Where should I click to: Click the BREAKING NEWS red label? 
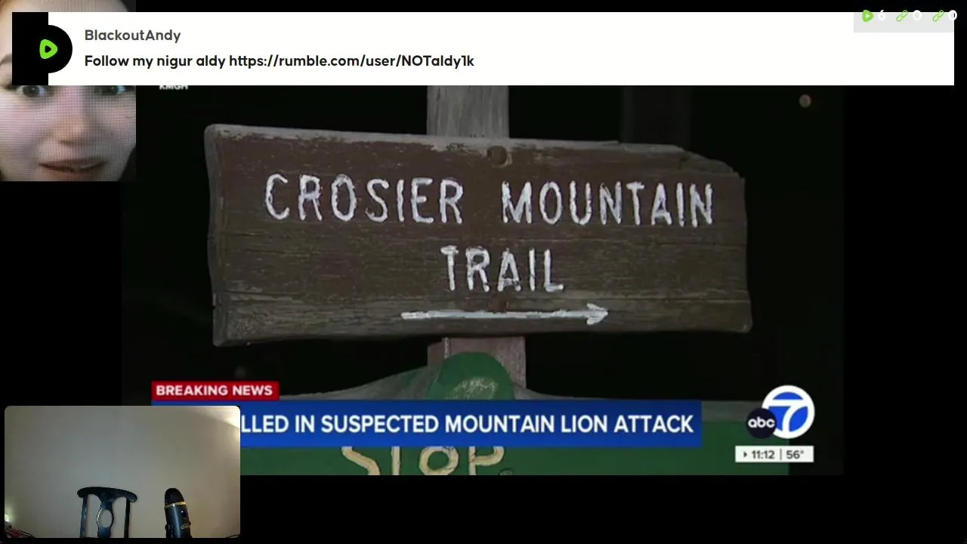[215, 391]
